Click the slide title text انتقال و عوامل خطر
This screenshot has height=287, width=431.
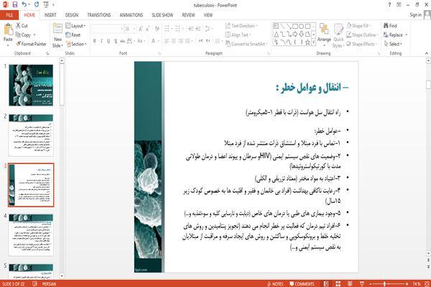pos(312,88)
